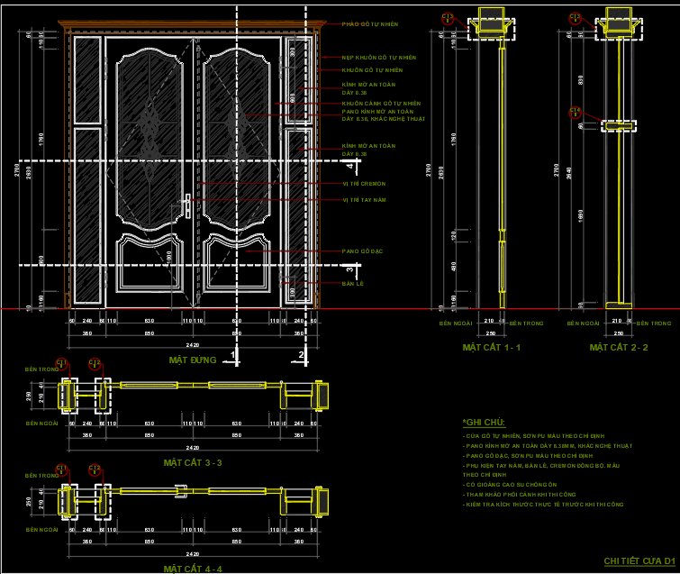Screen dimensions: 680x574
Task: Select section marker 3 right of the elevation
Action: click(x=350, y=268)
